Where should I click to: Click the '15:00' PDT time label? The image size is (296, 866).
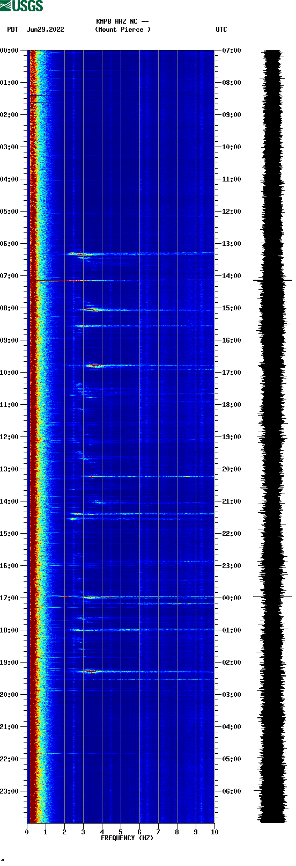tap(10, 534)
